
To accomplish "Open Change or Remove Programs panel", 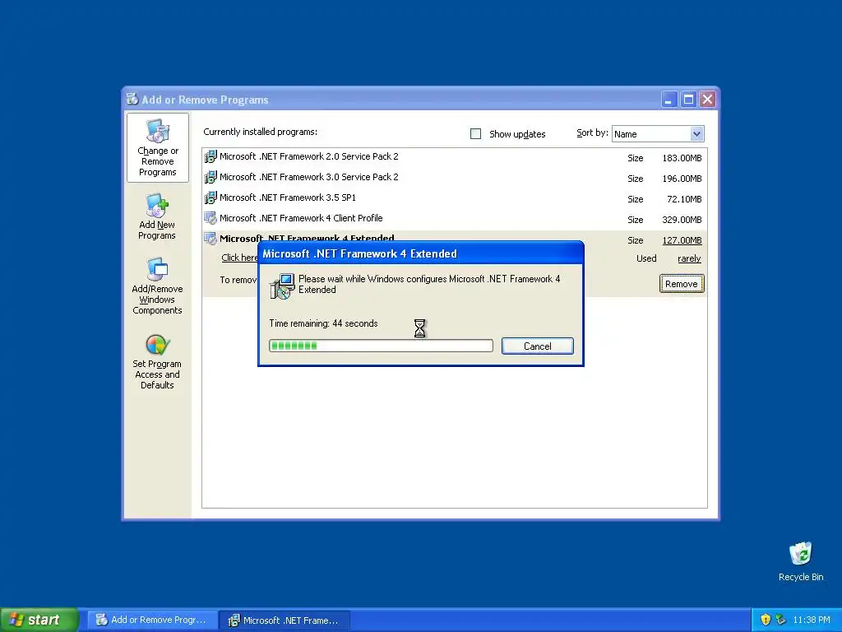I will click(157, 148).
